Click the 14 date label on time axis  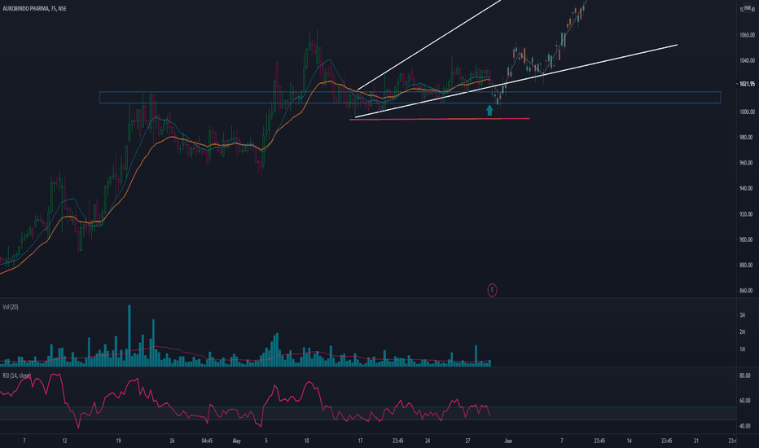click(x=629, y=441)
